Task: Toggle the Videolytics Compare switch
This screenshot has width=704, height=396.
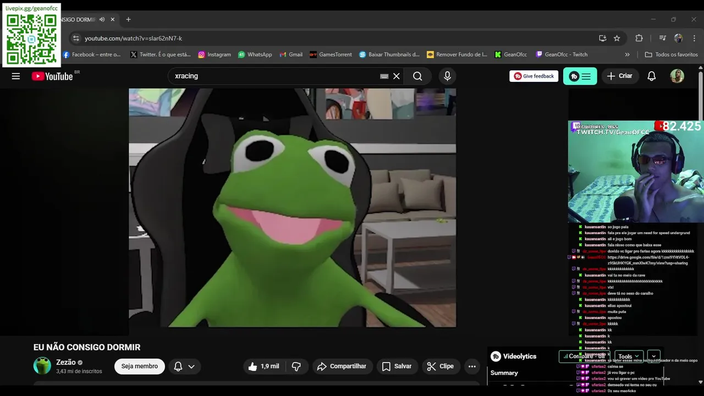Action: click(x=584, y=356)
